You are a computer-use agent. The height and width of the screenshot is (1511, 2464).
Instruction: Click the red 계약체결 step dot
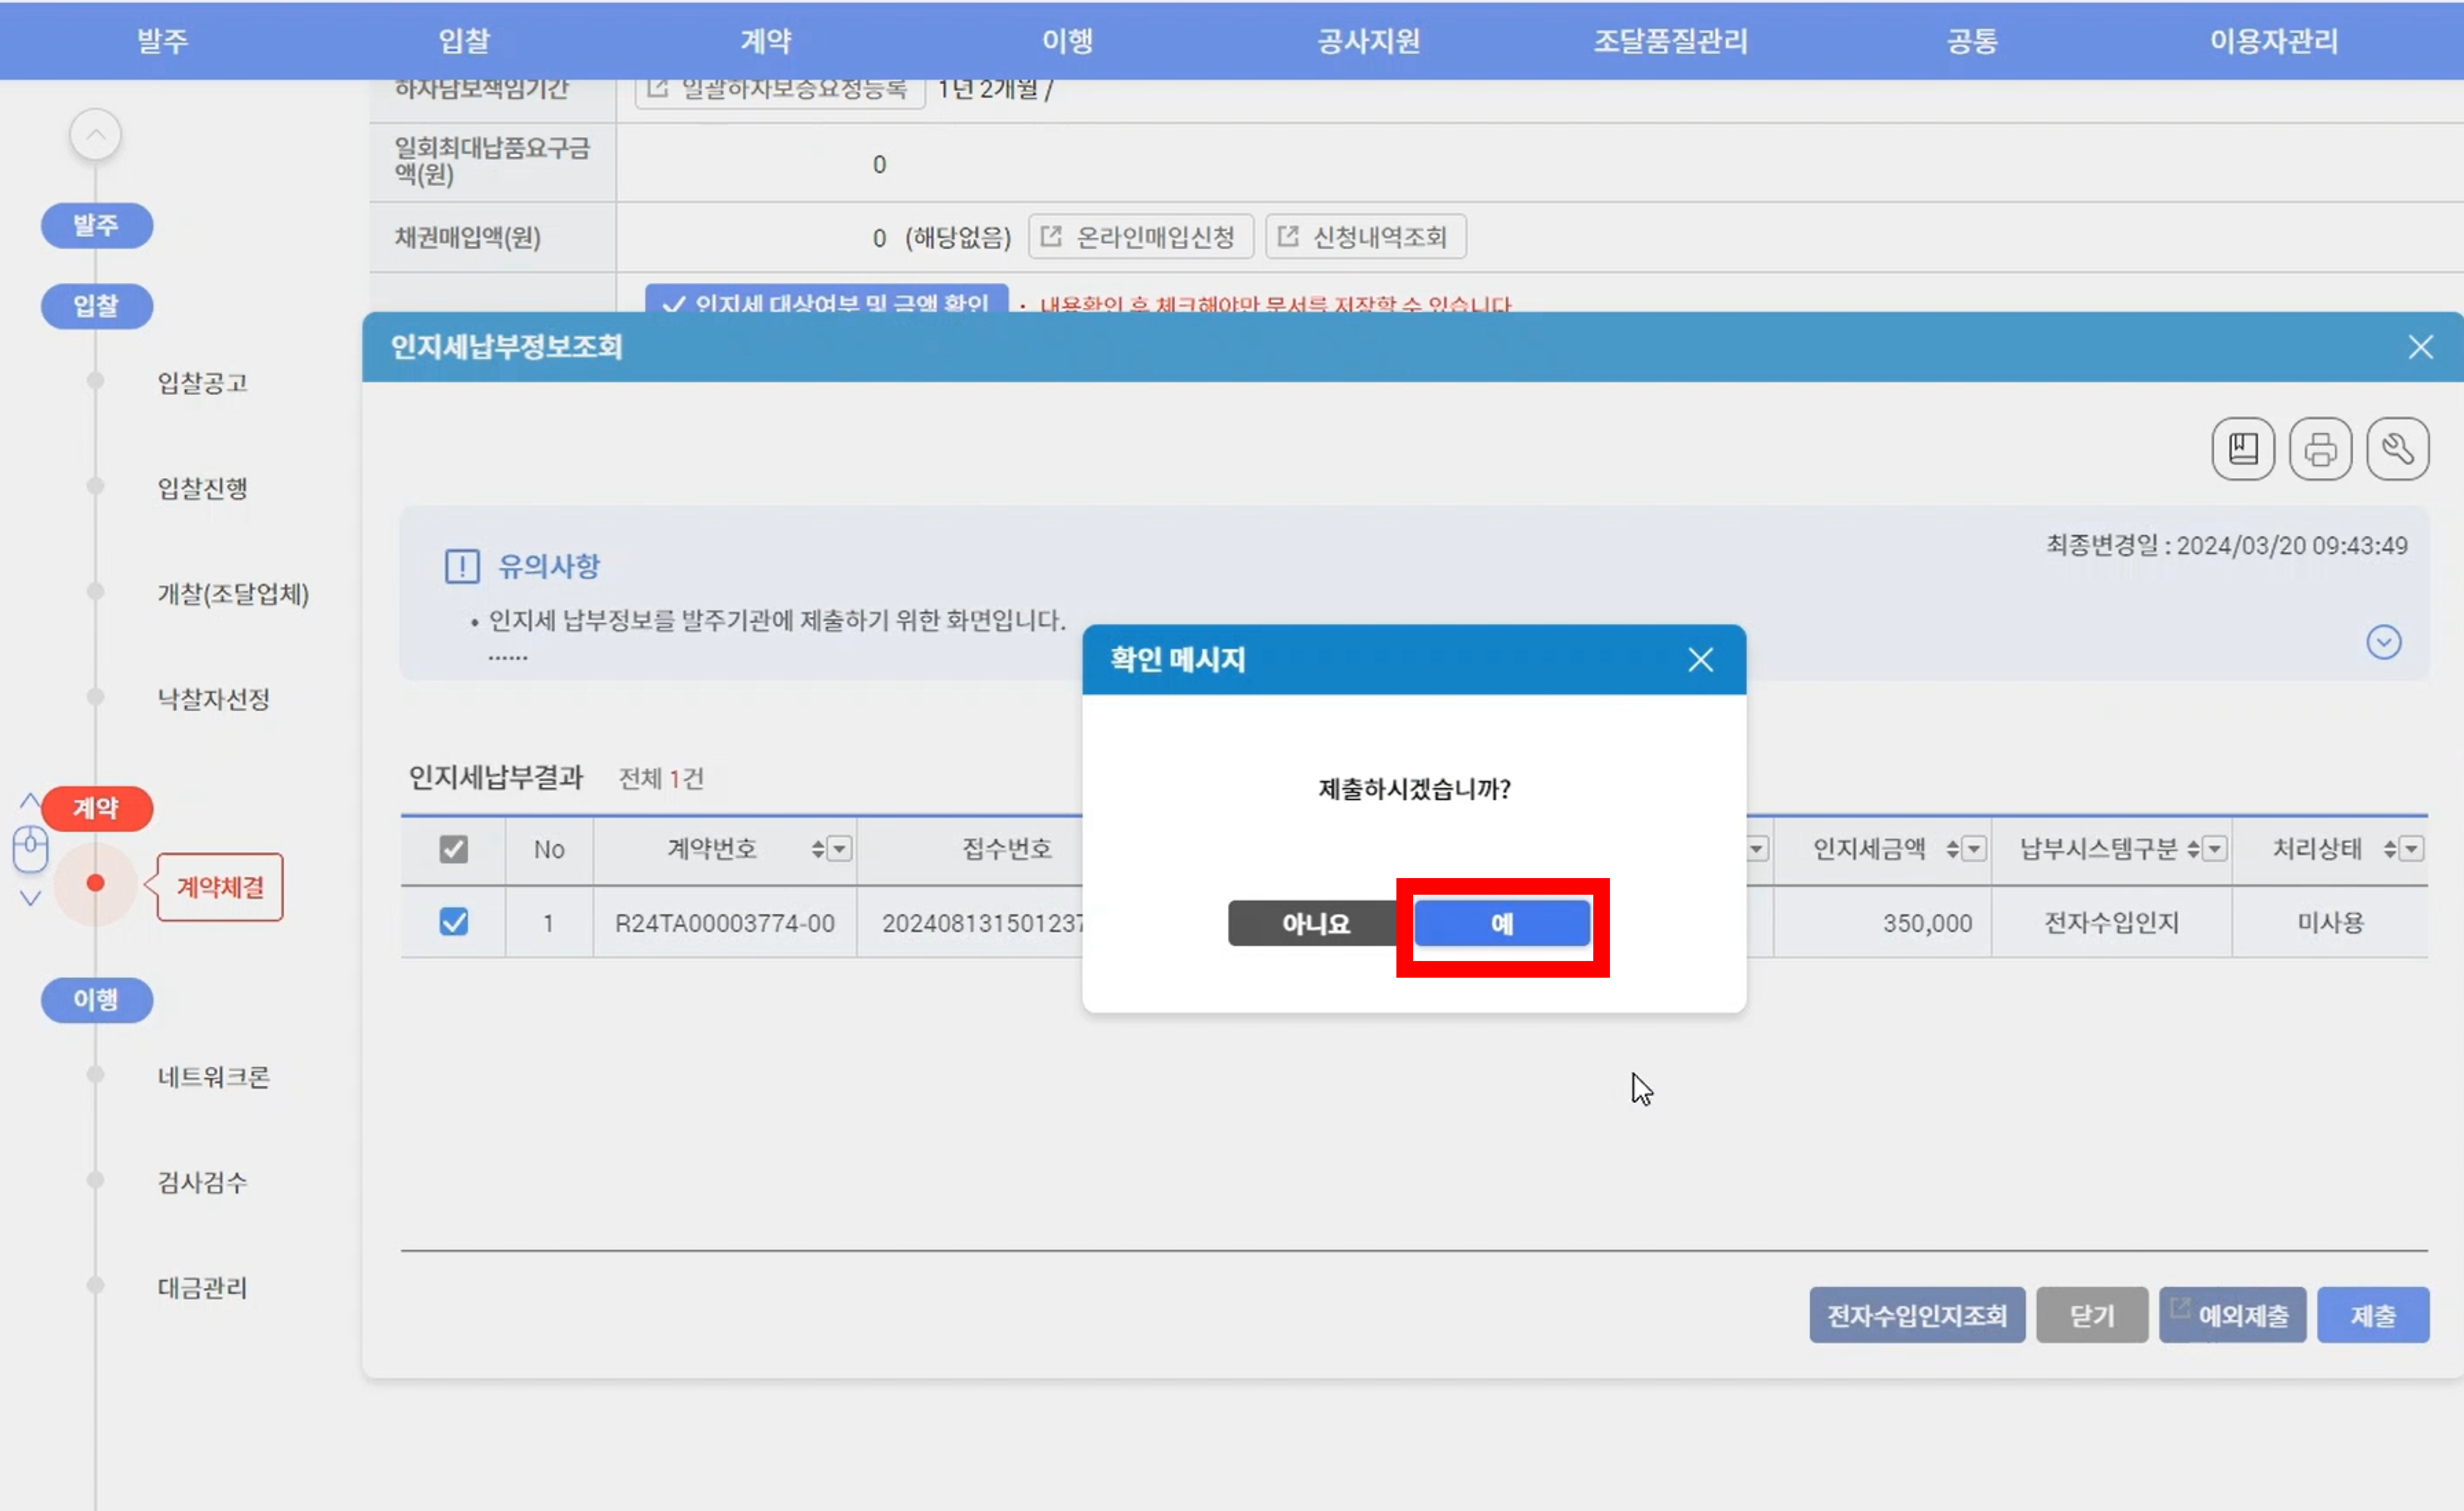tap(95, 883)
